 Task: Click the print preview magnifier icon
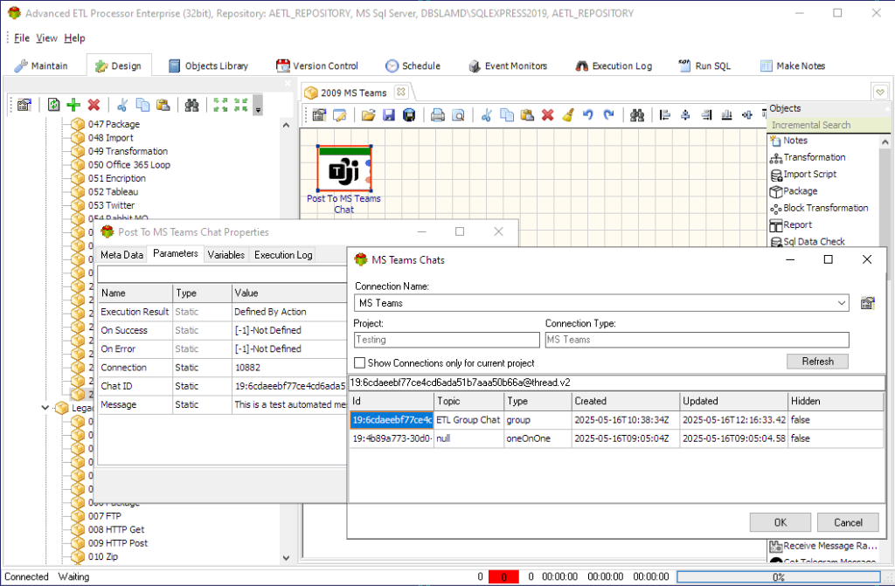[x=458, y=115]
